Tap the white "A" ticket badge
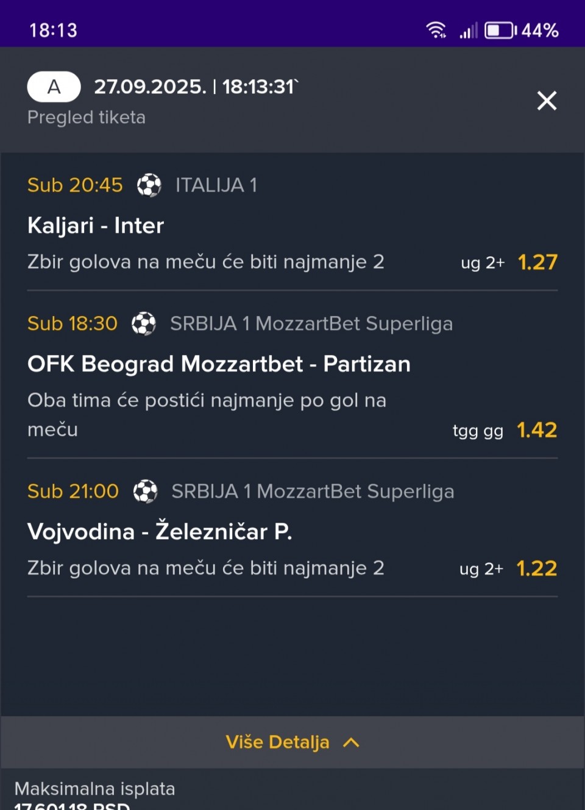 coord(54,87)
